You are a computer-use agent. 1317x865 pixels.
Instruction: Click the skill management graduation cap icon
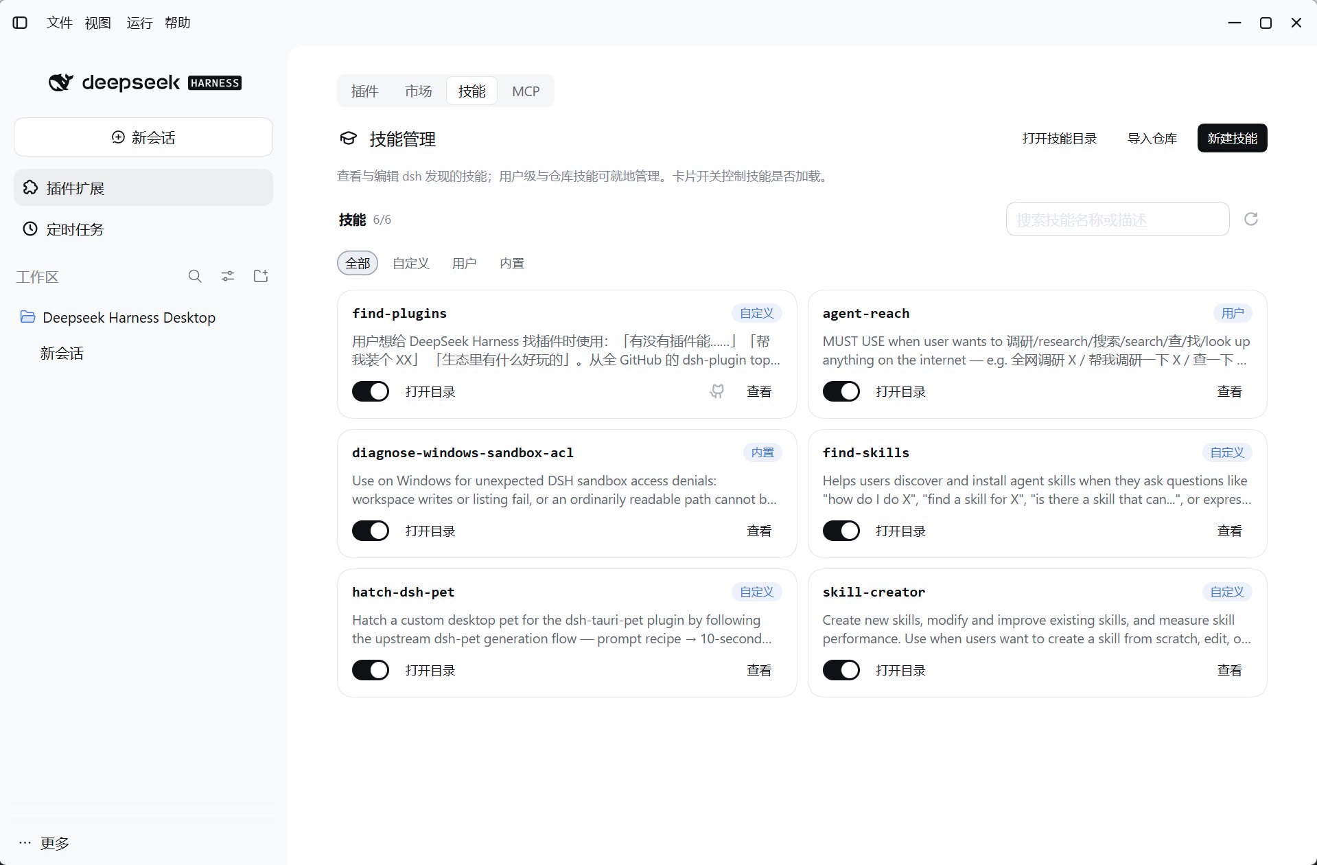tap(349, 139)
